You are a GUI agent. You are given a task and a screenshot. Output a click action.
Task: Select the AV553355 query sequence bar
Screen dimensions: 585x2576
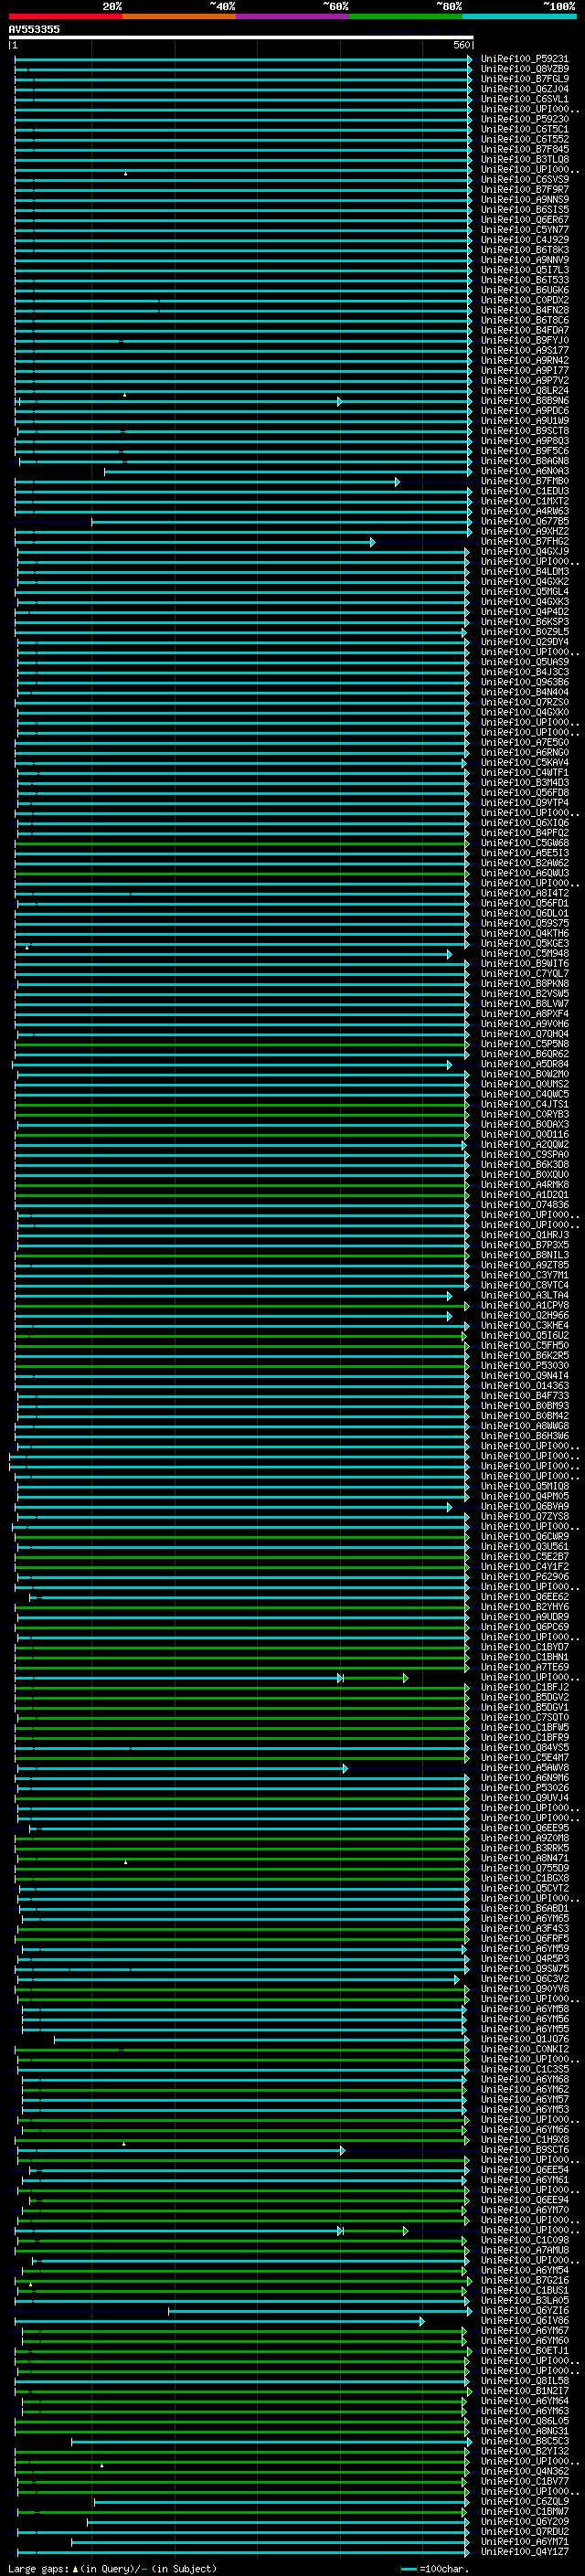[240, 37]
